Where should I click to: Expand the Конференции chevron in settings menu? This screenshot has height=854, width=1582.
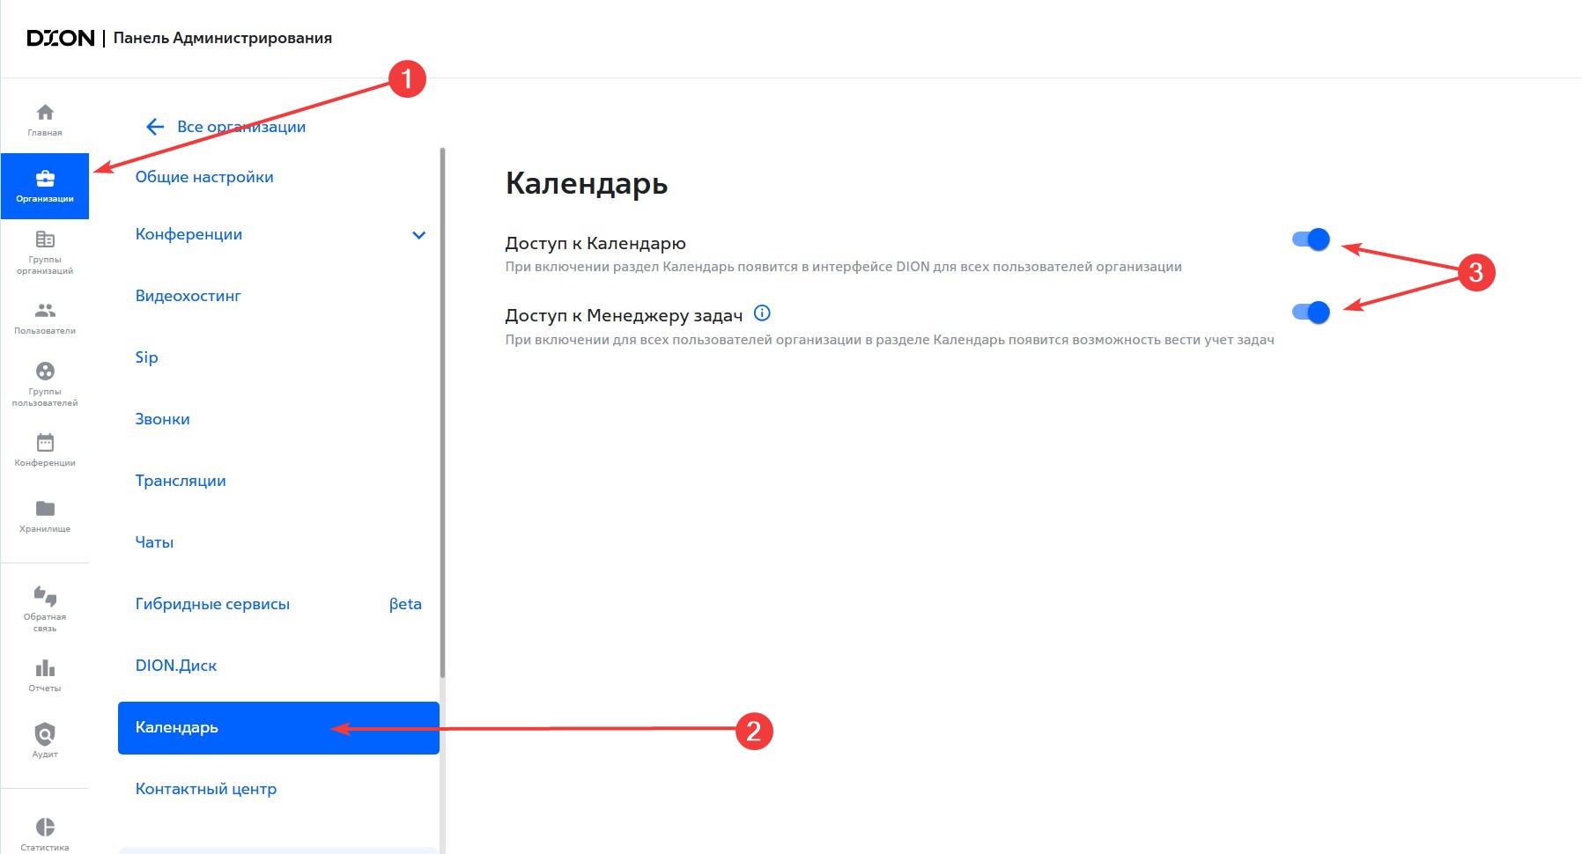point(419,235)
